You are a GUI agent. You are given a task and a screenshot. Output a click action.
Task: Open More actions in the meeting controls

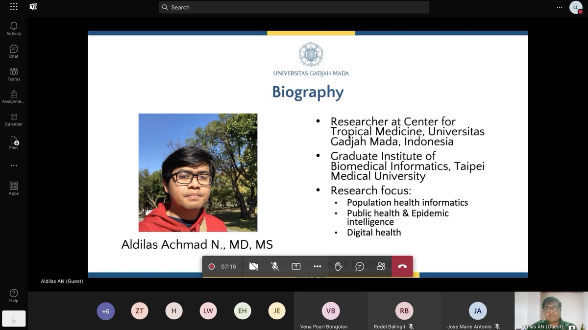point(317,266)
